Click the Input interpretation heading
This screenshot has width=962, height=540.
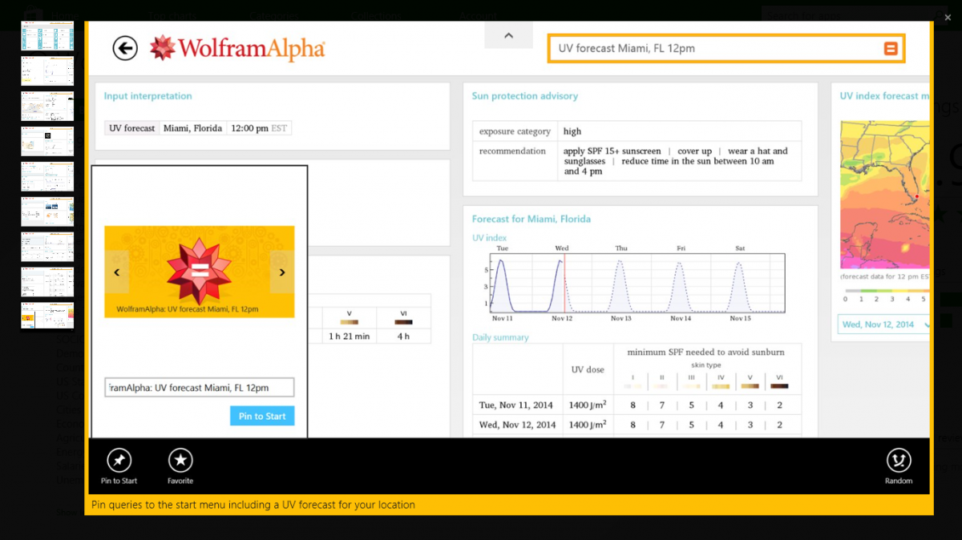(148, 96)
